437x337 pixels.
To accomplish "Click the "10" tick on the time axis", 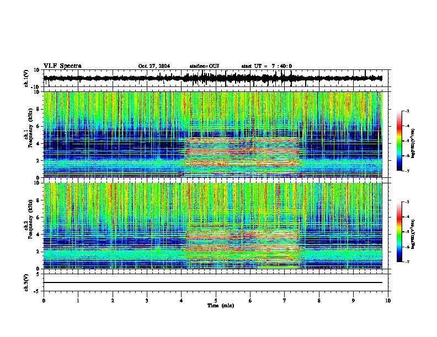I will pos(388,301).
